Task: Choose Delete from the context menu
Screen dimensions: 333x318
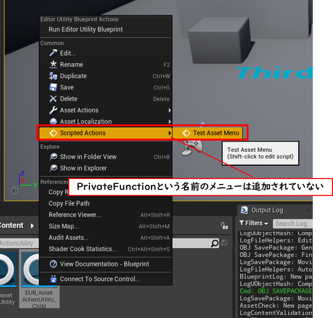Action: (106, 99)
